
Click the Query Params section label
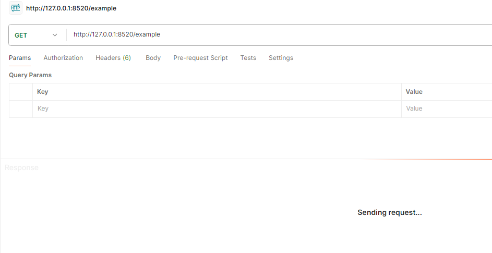click(30, 75)
